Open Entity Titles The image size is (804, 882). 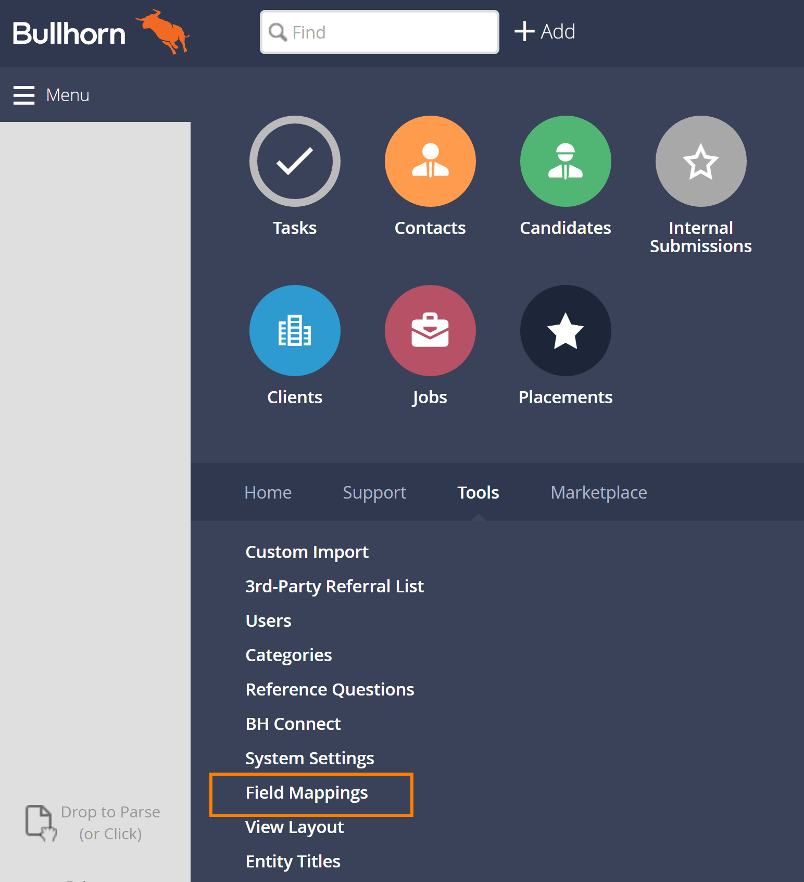(x=293, y=862)
